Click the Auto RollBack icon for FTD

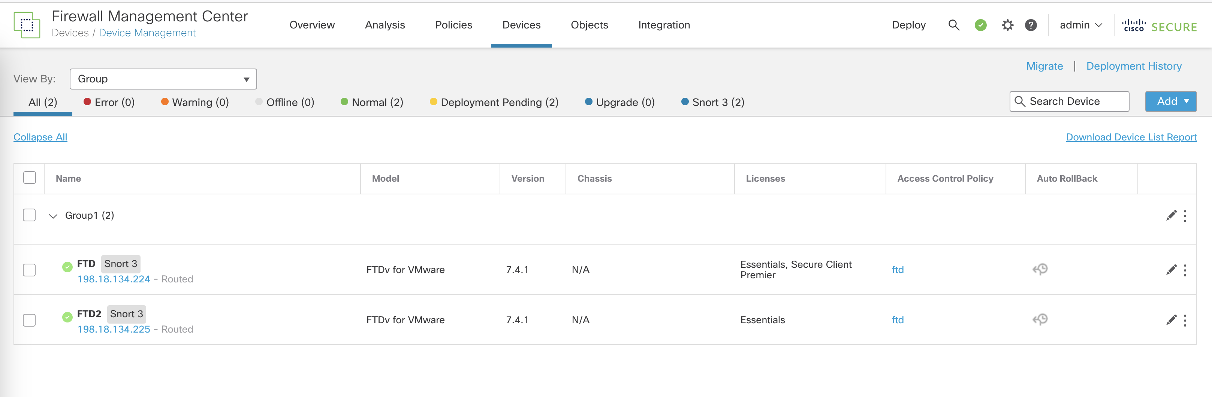(1040, 270)
